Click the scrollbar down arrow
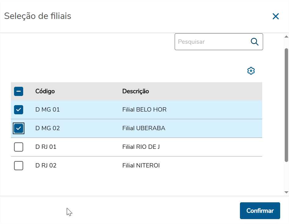289x224 pixels. [286, 192]
